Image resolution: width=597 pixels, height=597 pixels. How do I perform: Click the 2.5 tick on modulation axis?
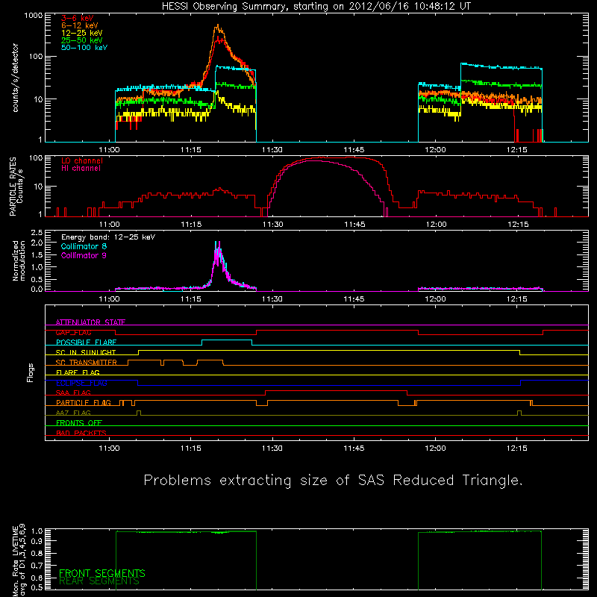click(37, 233)
